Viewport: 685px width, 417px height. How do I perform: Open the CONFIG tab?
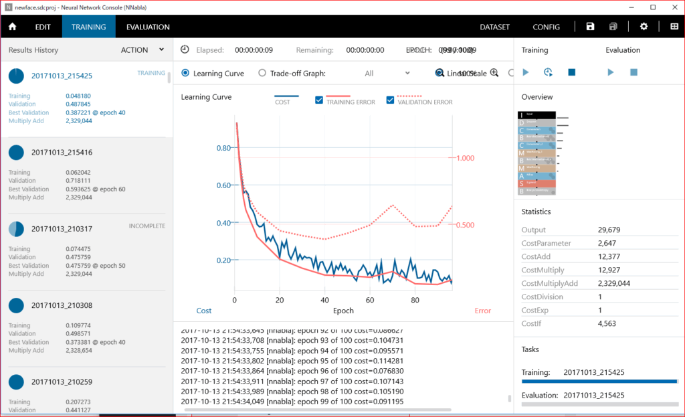coord(546,27)
